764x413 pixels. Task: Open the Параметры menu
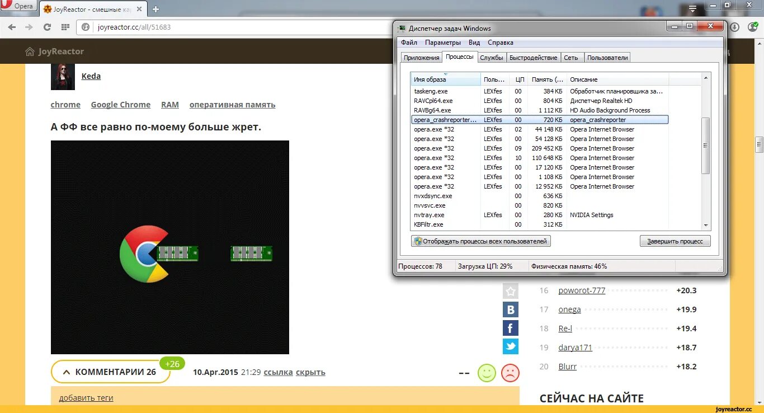[443, 43]
